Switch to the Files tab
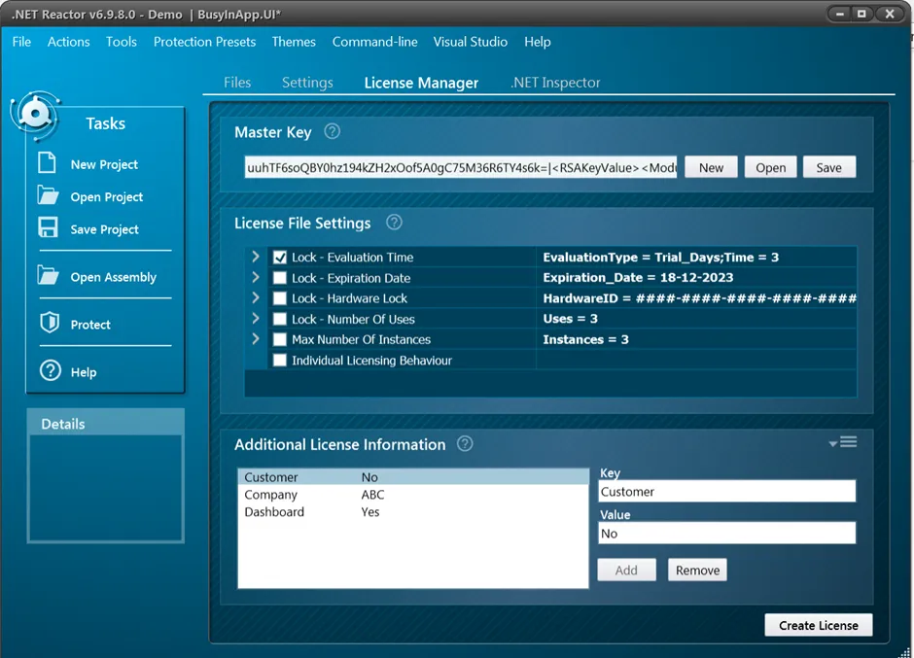The height and width of the screenshot is (658, 914). pos(237,83)
